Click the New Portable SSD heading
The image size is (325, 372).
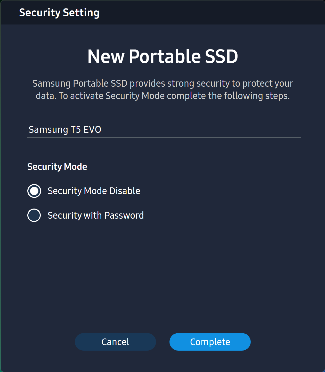tap(163, 56)
